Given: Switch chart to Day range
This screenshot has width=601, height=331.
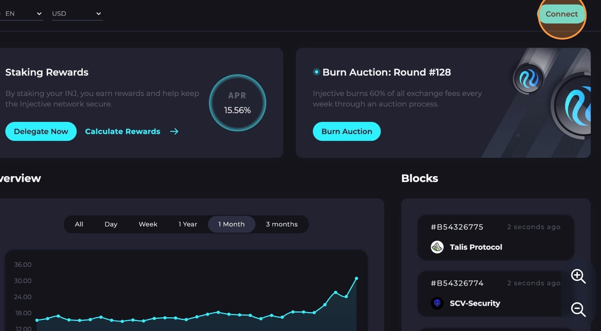Looking at the screenshot, I should (111, 224).
